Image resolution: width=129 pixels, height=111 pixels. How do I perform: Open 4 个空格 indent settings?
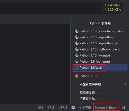[x=85, y=108]
